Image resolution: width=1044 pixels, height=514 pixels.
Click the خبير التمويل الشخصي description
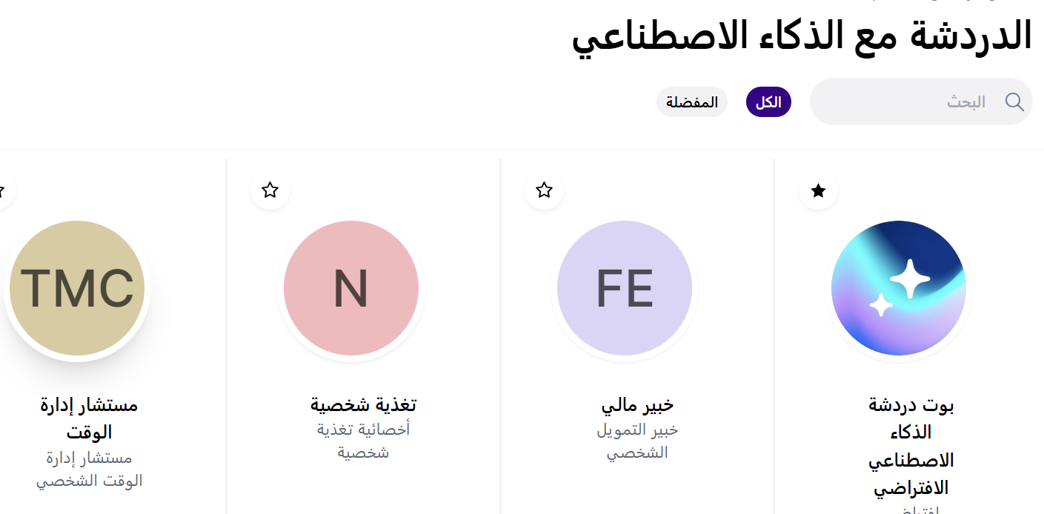637,441
